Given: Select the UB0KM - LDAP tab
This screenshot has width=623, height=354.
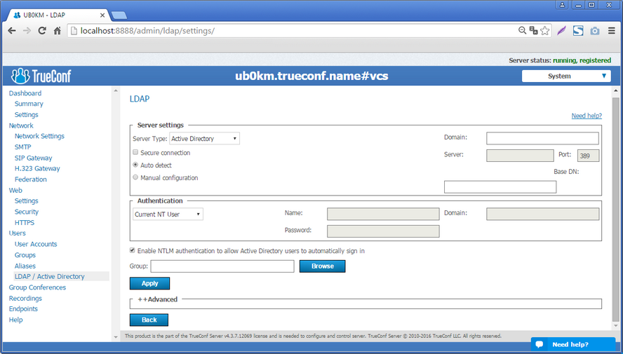Looking at the screenshot, I should pyautogui.click(x=59, y=15).
